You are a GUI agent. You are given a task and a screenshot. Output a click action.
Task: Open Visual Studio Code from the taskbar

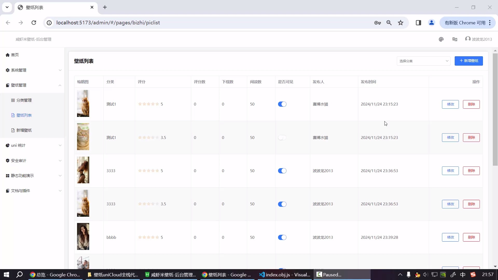285,275
